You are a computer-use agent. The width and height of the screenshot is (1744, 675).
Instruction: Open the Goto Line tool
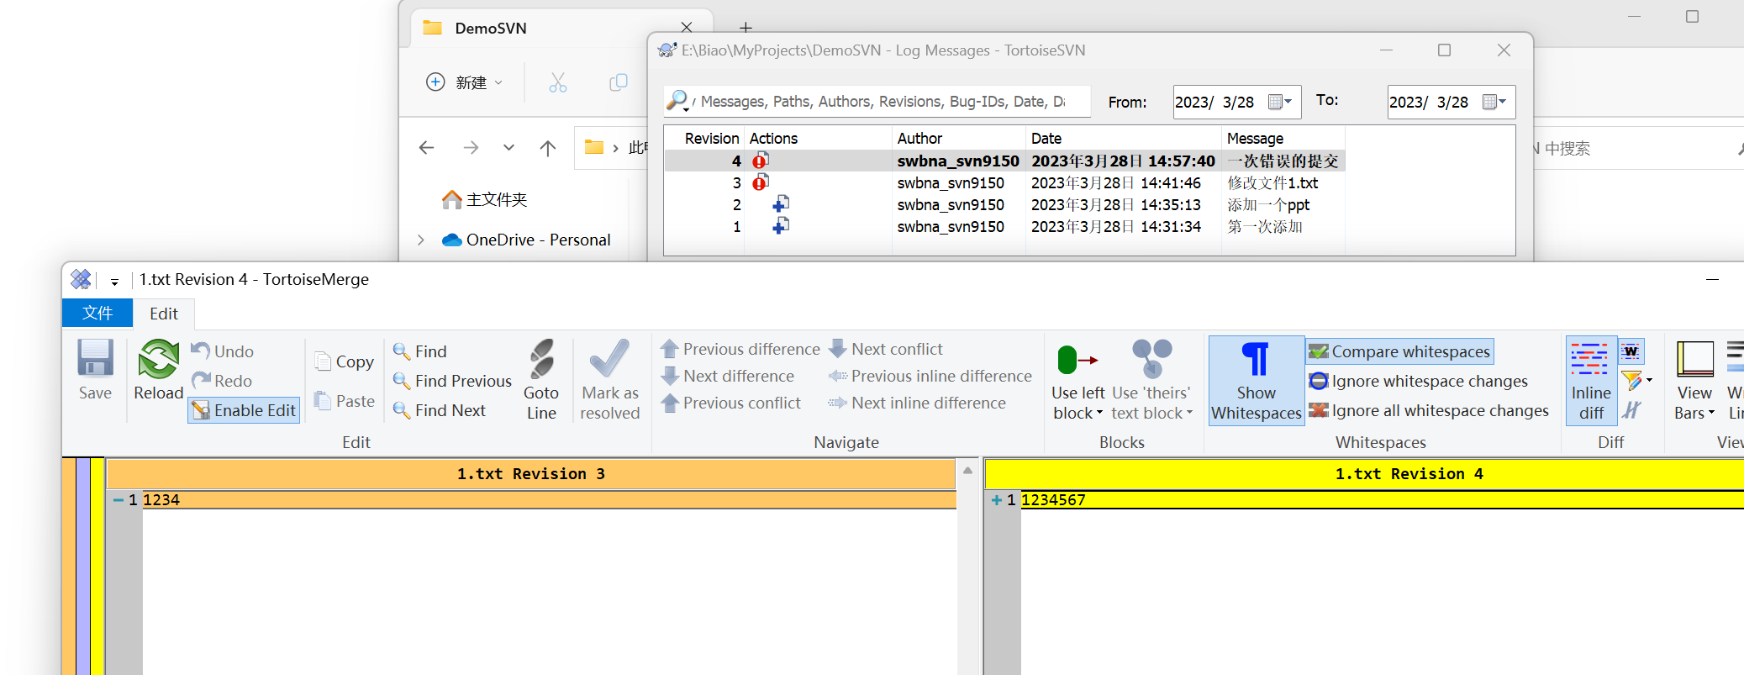(541, 380)
